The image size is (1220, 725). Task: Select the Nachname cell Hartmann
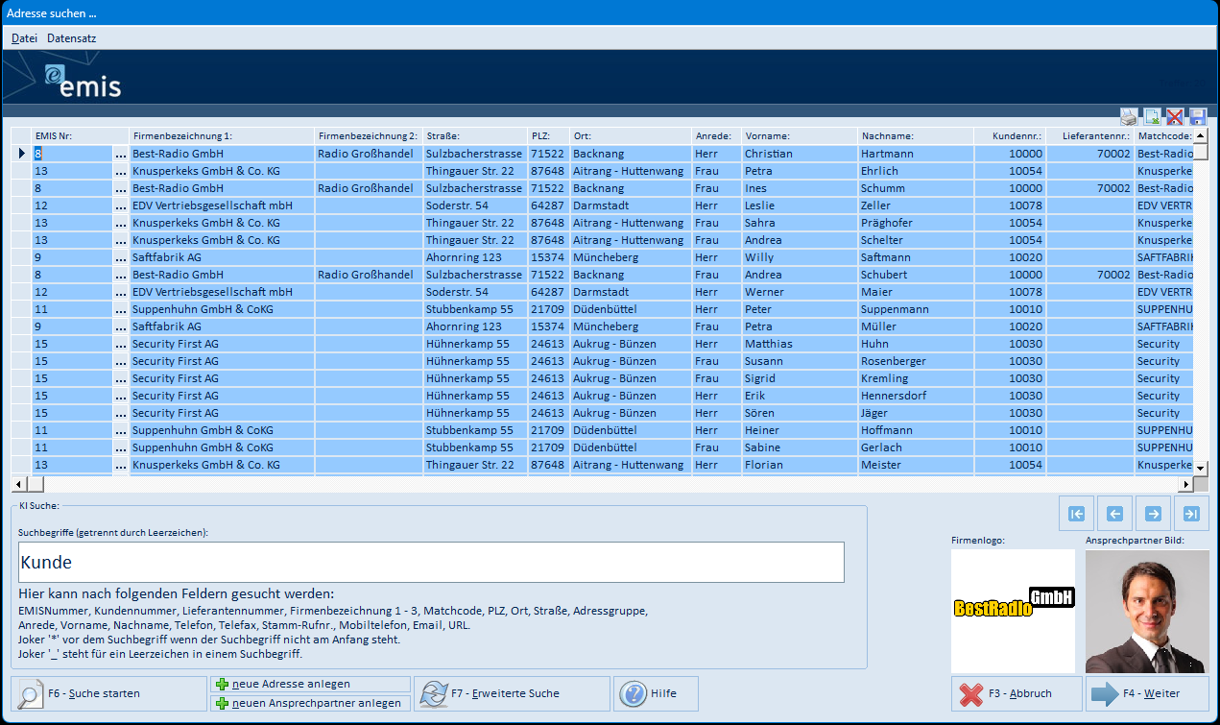(916, 154)
